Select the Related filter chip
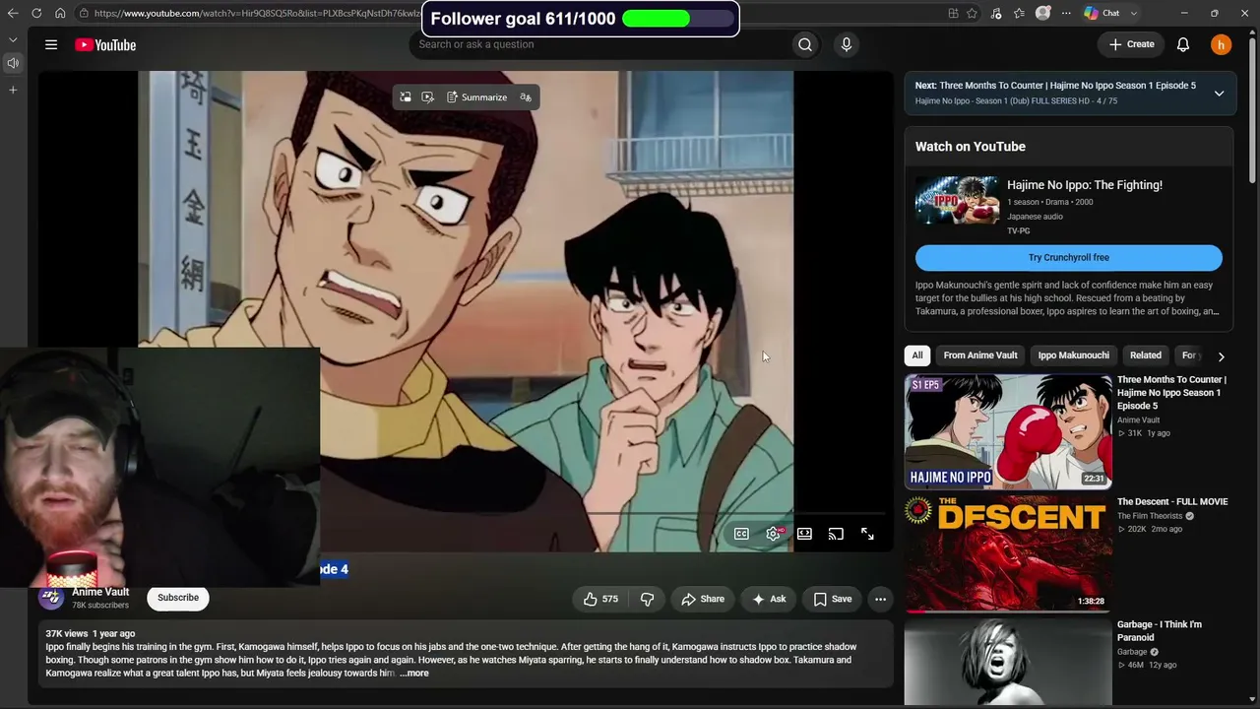 (1146, 355)
